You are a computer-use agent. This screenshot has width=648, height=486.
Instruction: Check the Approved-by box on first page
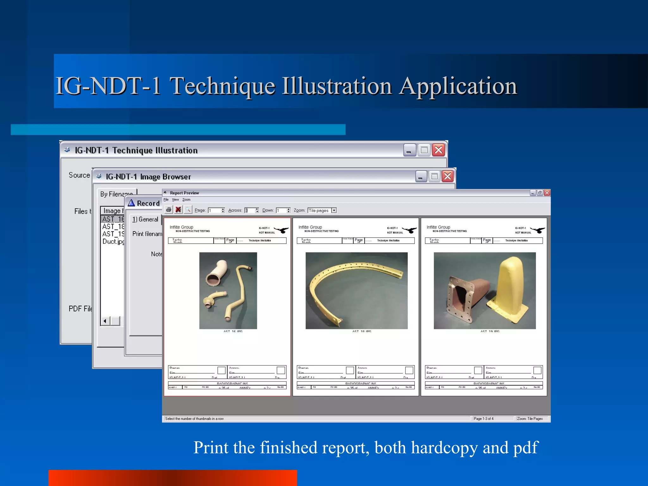(x=281, y=370)
